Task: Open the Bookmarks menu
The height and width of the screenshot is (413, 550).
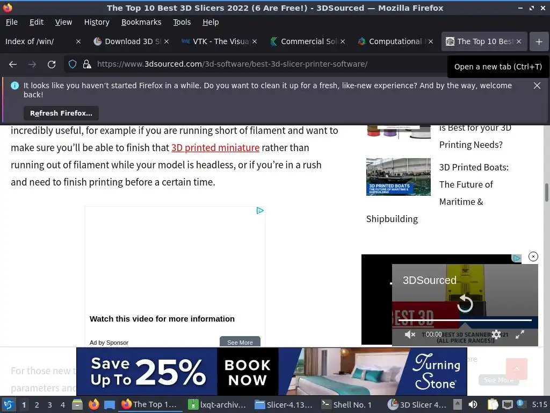Action: [141, 22]
